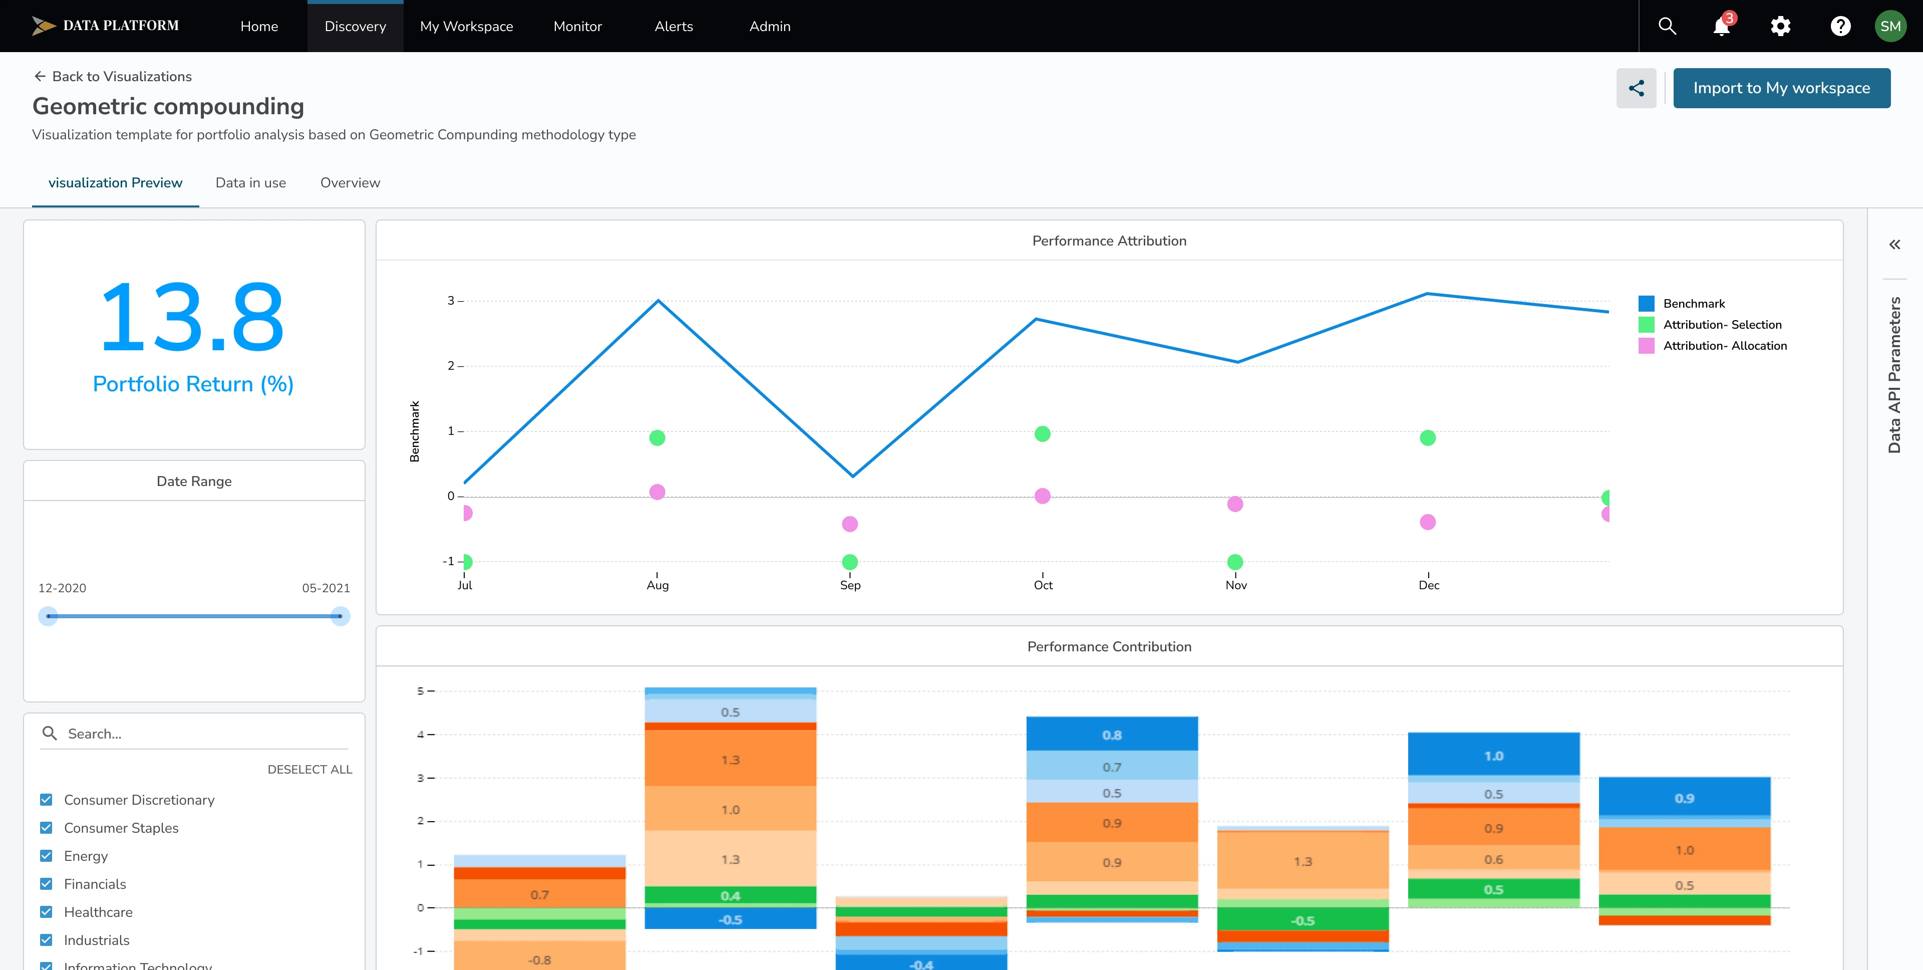Image resolution: width=1923 pixels, height=970 pixels.
Task: Toggle the Industrials checkbox
Action: [46, 940]
